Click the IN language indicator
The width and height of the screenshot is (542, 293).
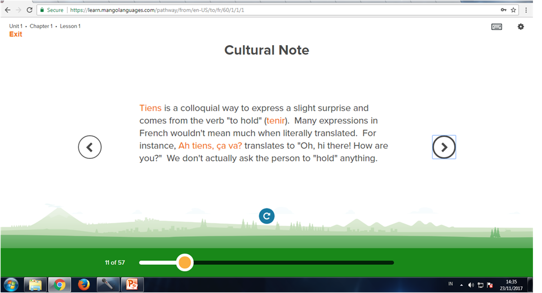(x=450, y=283)
